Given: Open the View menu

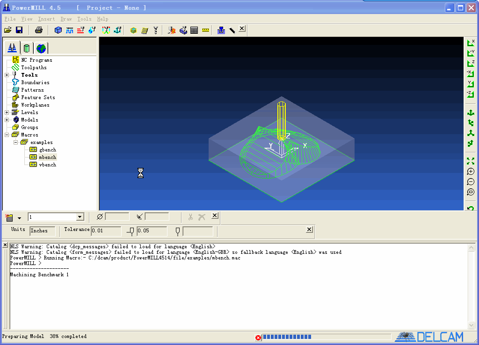Looking at the screenshot, I should (x=27, y=19).
